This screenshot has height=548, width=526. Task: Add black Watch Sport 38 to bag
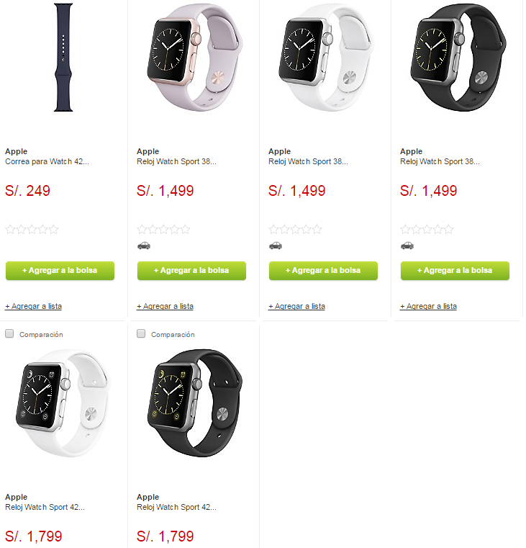[x=455, y=271]
